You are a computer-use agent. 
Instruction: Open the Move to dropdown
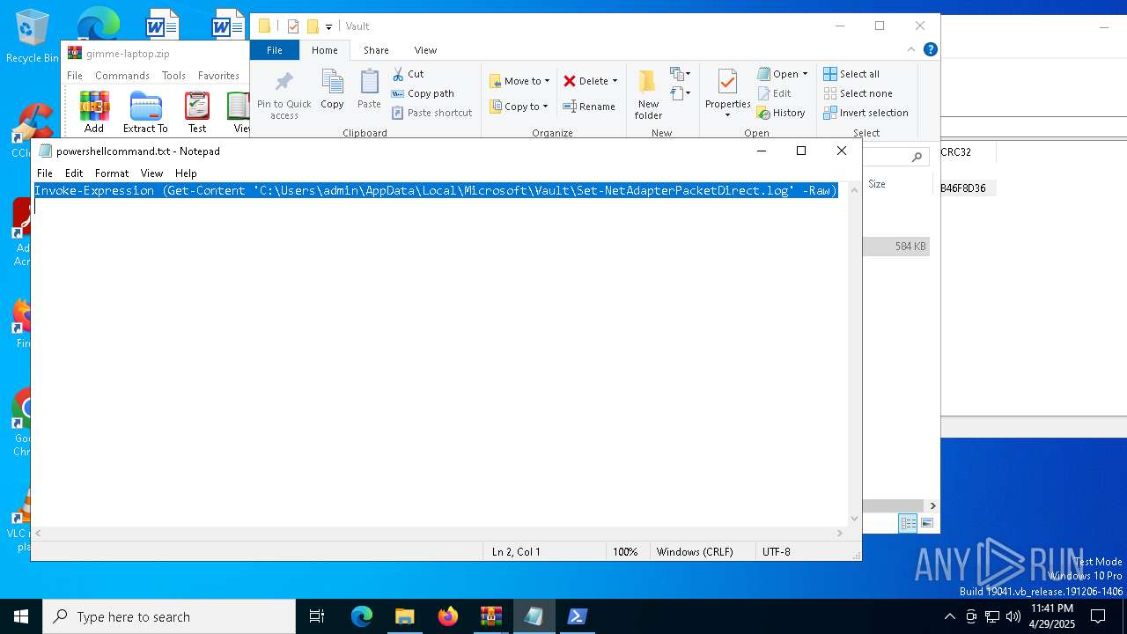point(519,81)
